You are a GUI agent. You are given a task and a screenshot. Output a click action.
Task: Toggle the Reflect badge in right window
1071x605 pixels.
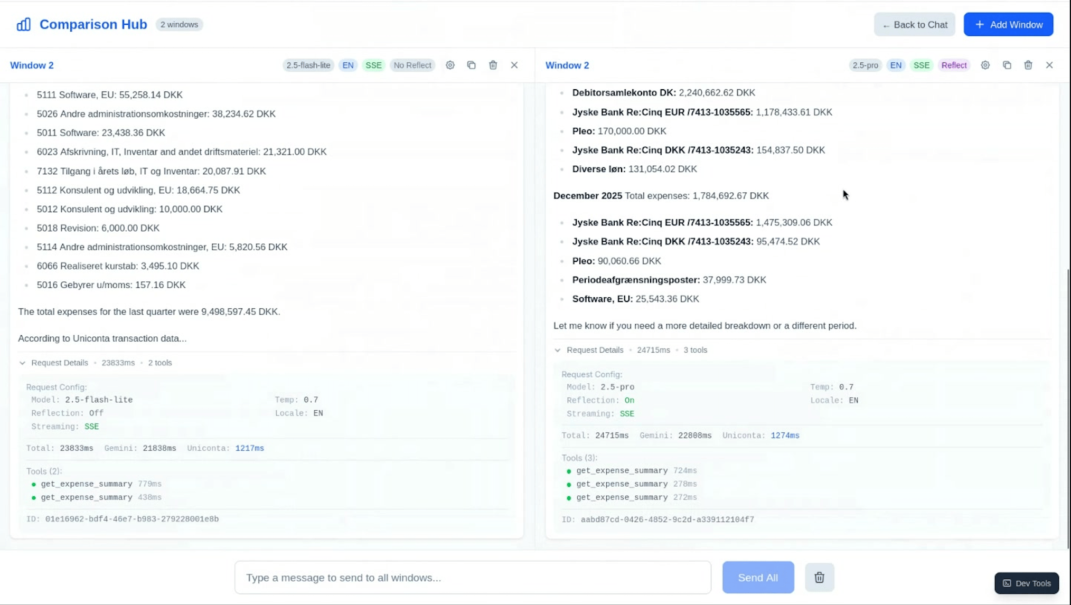click(953, 65)
